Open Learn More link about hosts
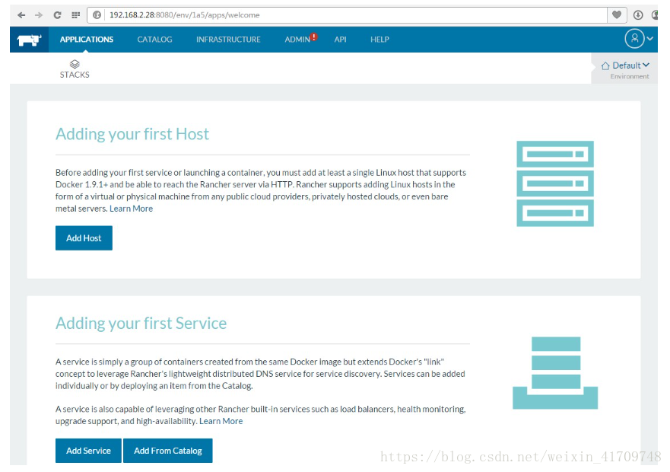This screenshot has width=670, height=472. pyautogui.click(x=131, y=209)
